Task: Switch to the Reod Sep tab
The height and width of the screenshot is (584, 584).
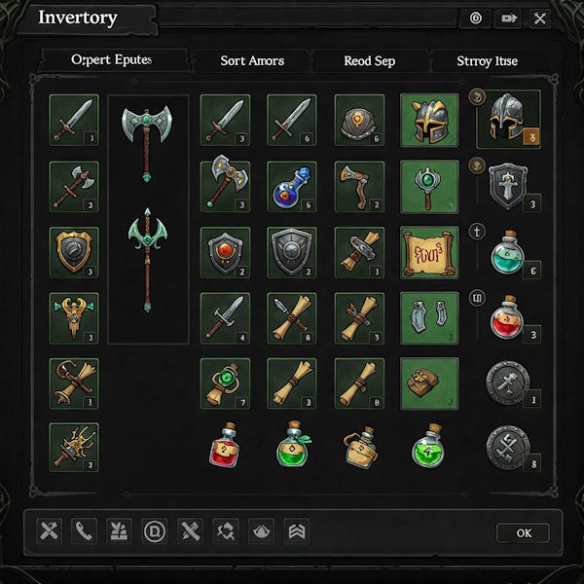Action: point(370,60)
